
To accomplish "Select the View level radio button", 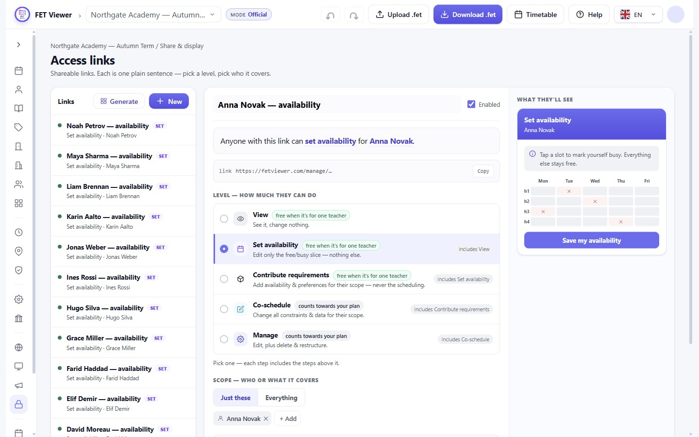I will point(224,219).
